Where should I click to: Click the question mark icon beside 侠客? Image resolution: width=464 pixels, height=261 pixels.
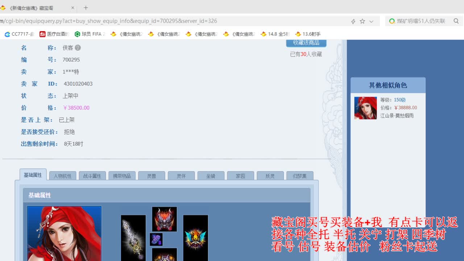tap(78, 47)
